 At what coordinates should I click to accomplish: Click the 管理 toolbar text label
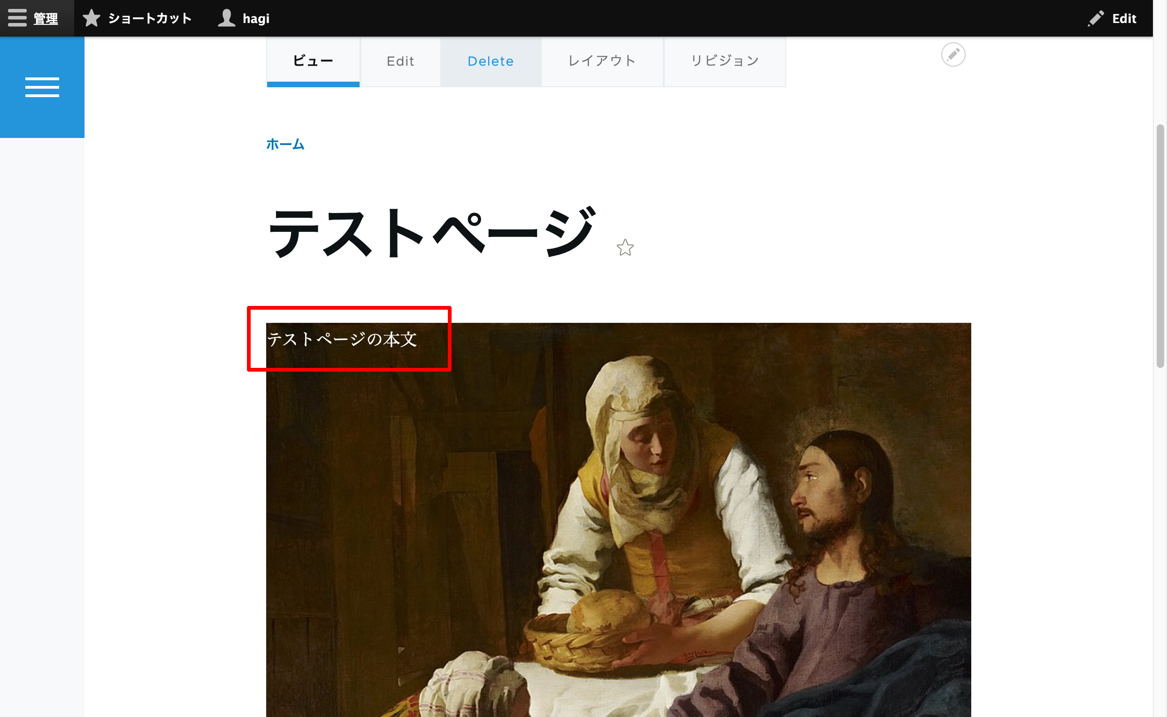point(46,19)
